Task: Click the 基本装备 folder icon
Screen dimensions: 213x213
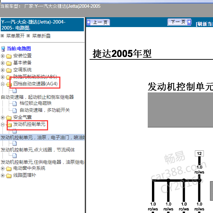Action: (9, 63)
